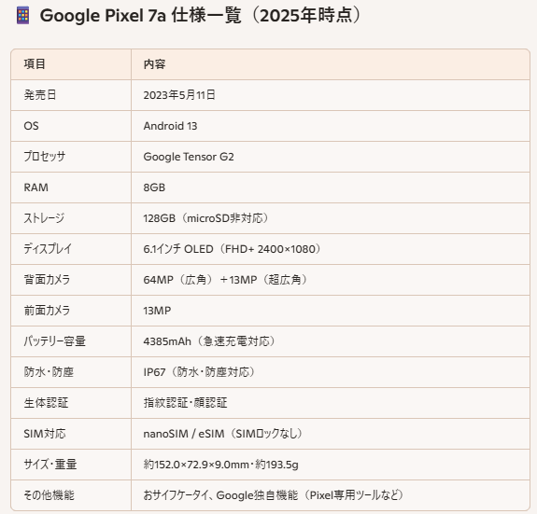Click the プロセッサ row label
537x514 pixels.
(45, 157)
